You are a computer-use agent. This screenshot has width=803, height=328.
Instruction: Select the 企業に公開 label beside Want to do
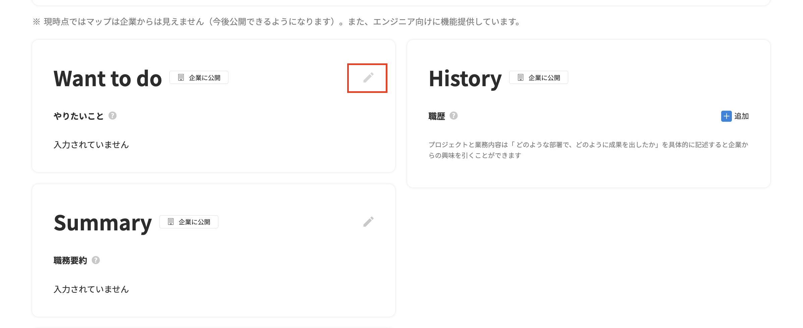[205, 78]
